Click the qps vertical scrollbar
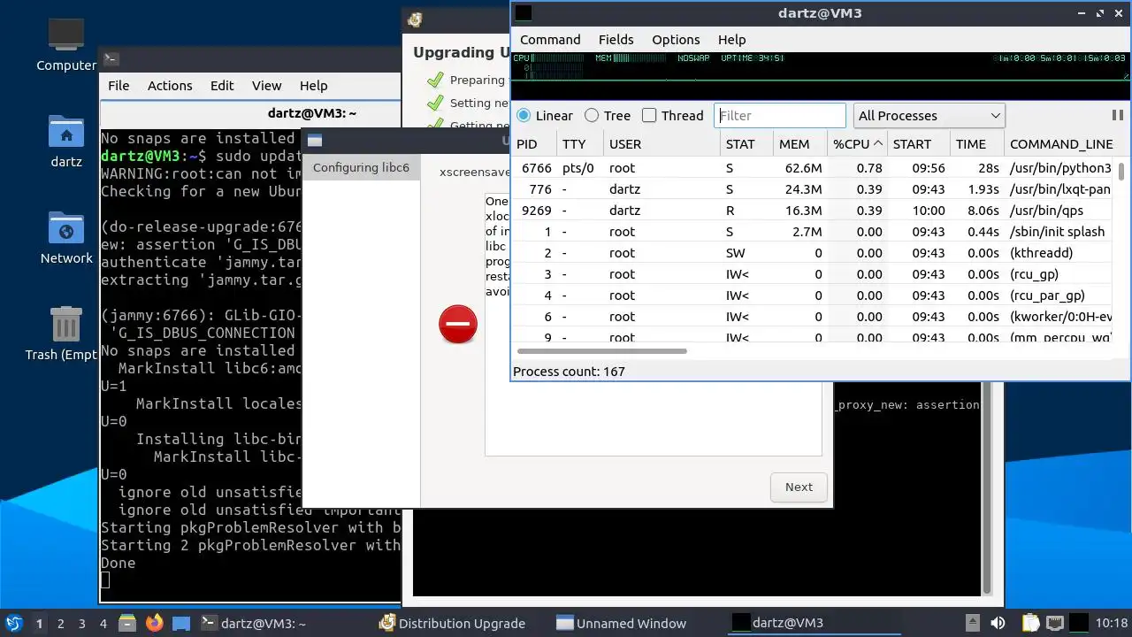This screenshot has height=637, width=1132. click(x=1121, y=171)
